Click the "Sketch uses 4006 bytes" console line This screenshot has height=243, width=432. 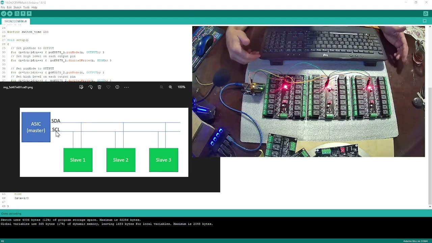71,220
